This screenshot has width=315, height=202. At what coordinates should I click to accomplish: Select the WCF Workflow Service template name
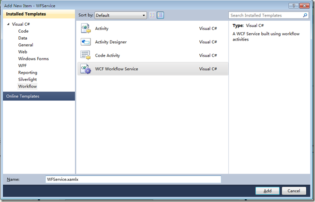click(117, 69)
